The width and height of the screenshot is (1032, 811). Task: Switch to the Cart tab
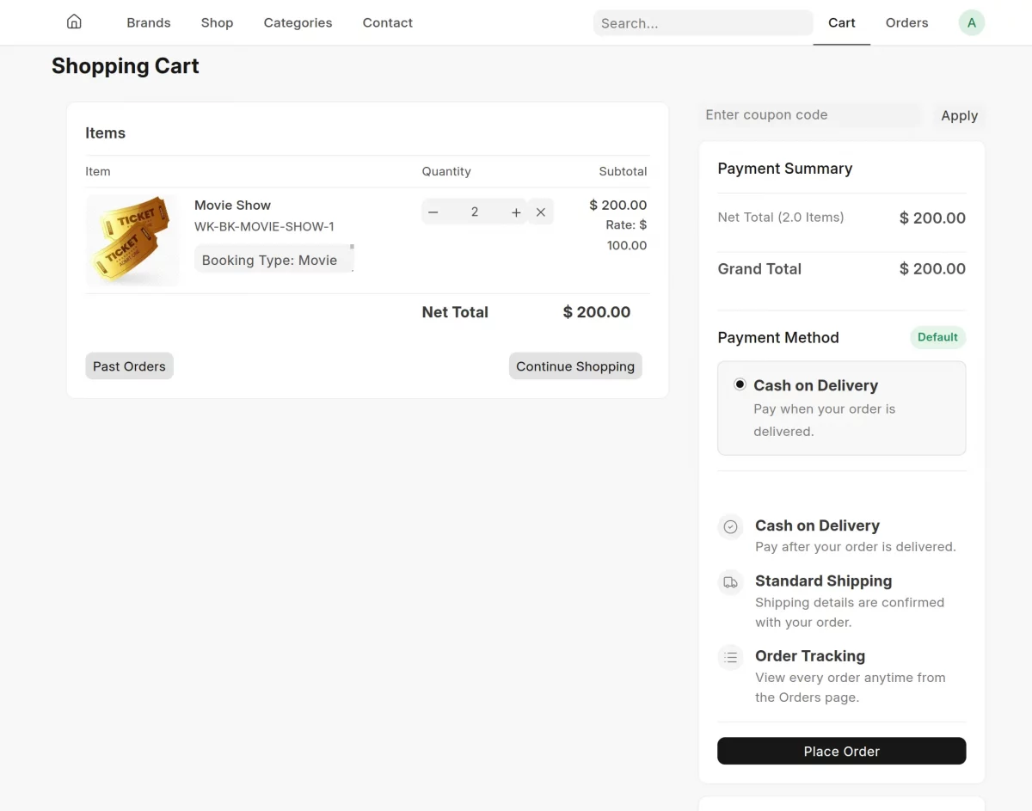pos(842,22)
